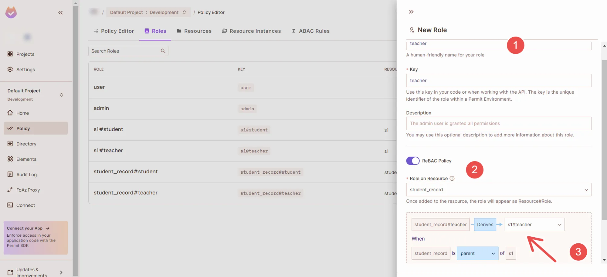
Task: Open the parent relation dropdown
Action: coord(477,253)
